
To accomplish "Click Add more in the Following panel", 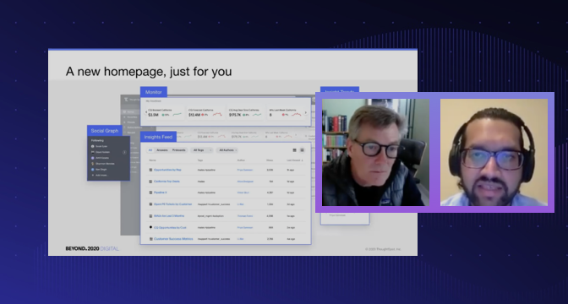I will pos(101,175).
